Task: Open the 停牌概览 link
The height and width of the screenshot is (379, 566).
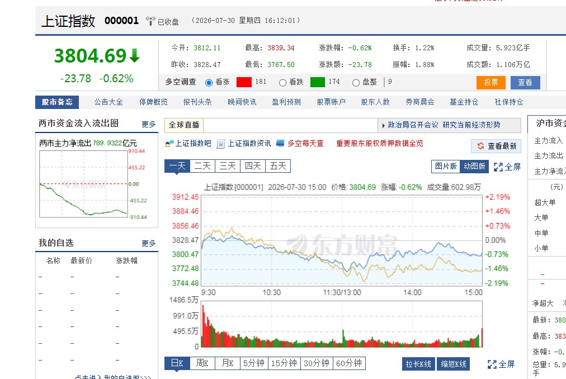Action: pyautogui.click(x=153, y=102)
